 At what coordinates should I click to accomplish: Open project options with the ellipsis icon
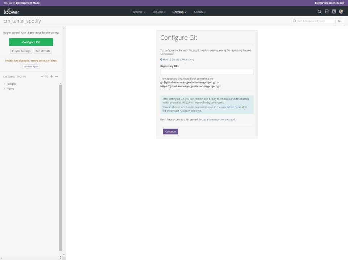coord(57,76)
